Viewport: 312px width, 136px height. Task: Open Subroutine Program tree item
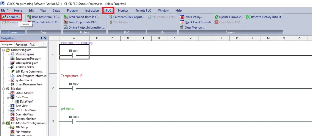pos(28,59)
